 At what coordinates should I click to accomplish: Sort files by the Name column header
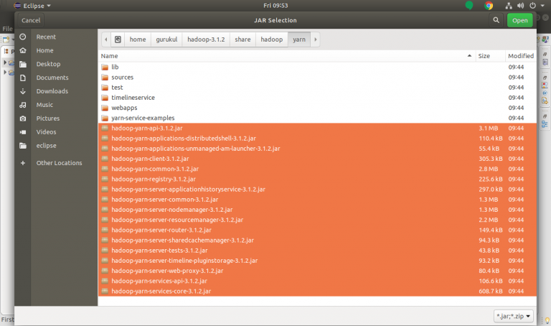click(x=287, y=55)
